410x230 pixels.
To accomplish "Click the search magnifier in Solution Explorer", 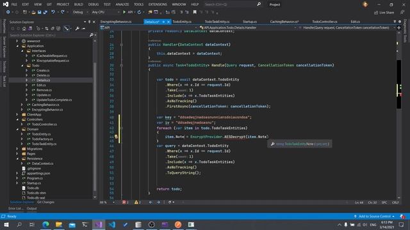I will click(91, 35).
